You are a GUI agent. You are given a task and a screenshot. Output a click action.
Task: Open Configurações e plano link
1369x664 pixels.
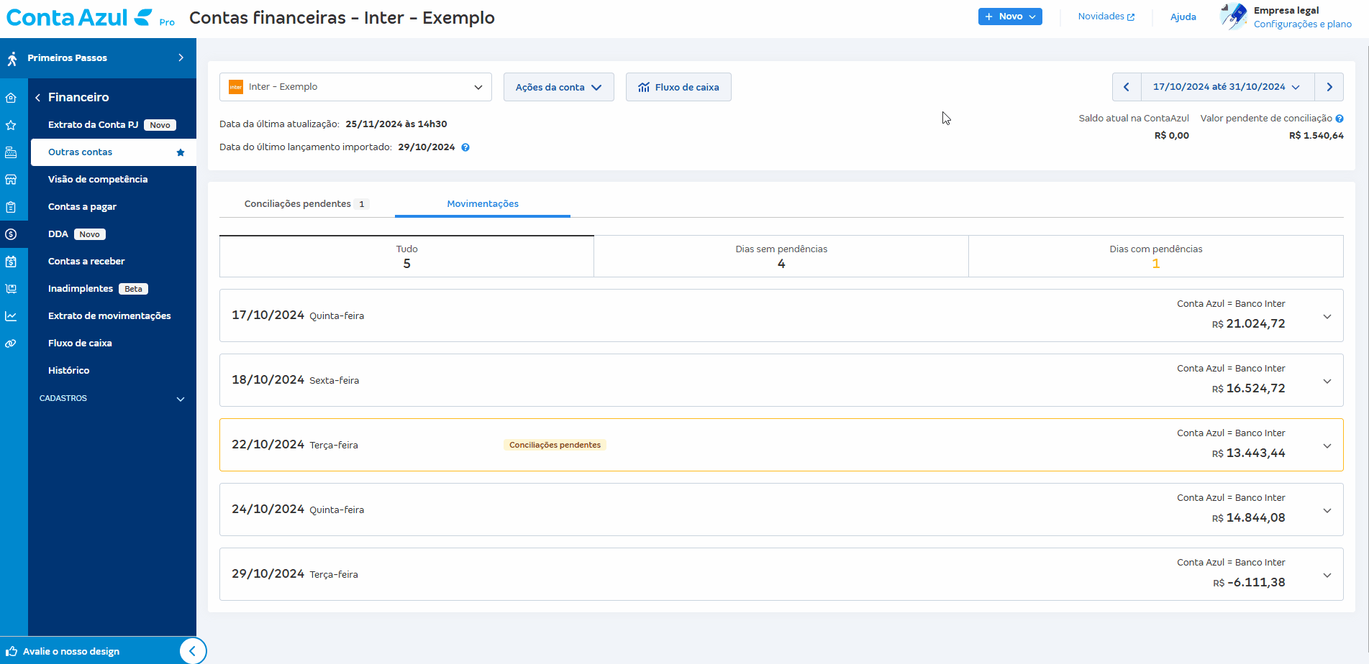[x=1302, y=24]
